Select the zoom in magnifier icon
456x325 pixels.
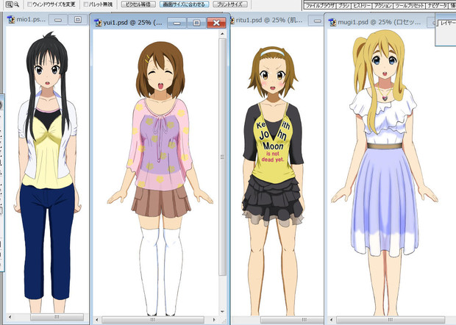coord(7,4)
